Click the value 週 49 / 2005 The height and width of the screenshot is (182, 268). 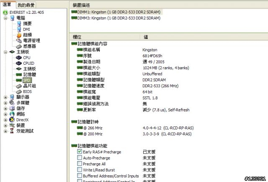[x=153, y=62]
